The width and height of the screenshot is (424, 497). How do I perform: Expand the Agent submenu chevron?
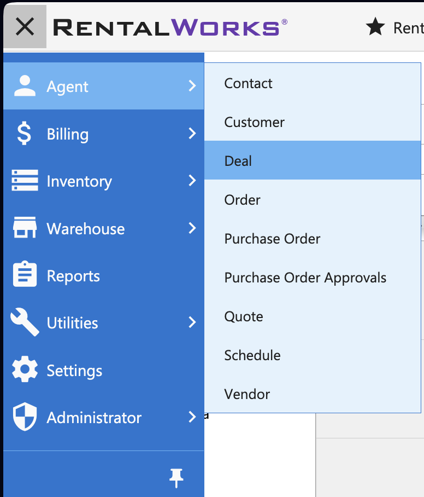[x=192, y=86]
